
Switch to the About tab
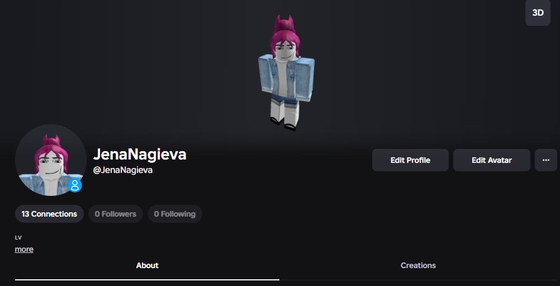(147, 266)
